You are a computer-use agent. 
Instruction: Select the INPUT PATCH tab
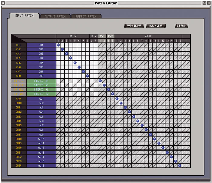click(24, 16)
